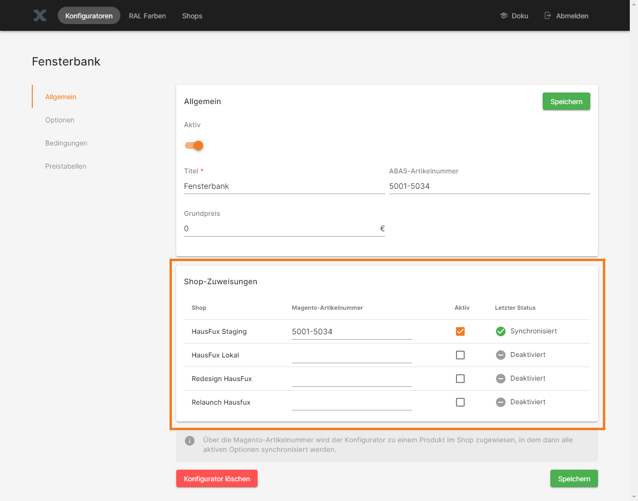Screen dimensions: 638x501
Task: Click Deaktiviert status icon for HausFux Lokal
Action: [x=501, y=355]
